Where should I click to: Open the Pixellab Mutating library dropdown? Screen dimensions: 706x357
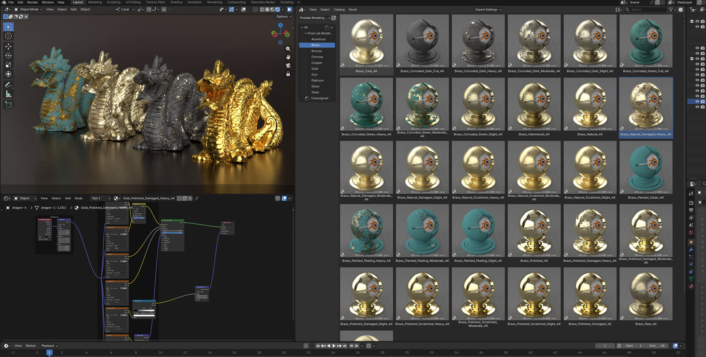[x=314, y=18]
